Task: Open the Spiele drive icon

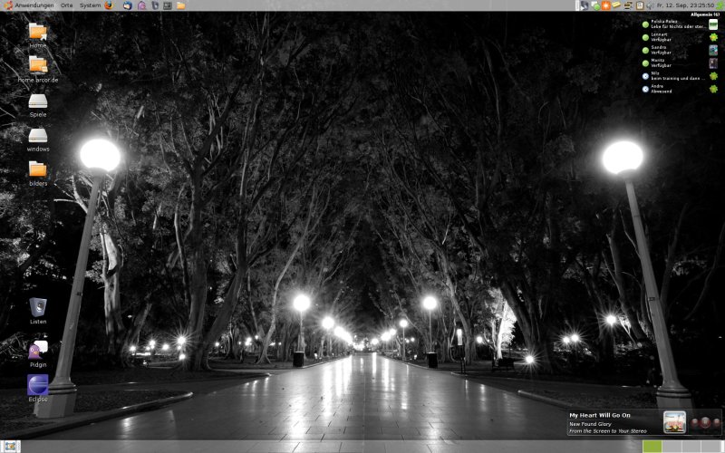Action: pyautogui.click(x=37, y=101)
